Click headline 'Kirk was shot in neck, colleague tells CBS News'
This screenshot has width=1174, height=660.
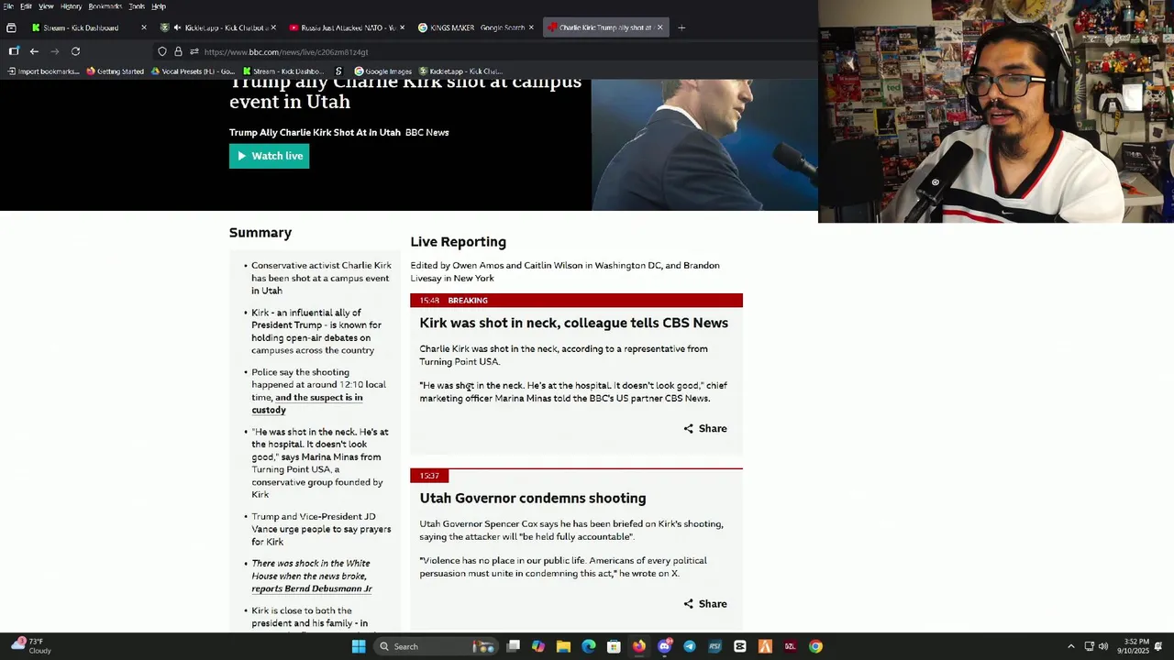point(574,323)
